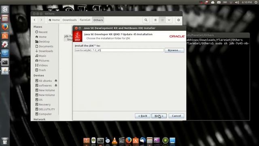Open Terminal from the left launcher
This screenshot has height=146, width=259.
click(x=5, y=62)
